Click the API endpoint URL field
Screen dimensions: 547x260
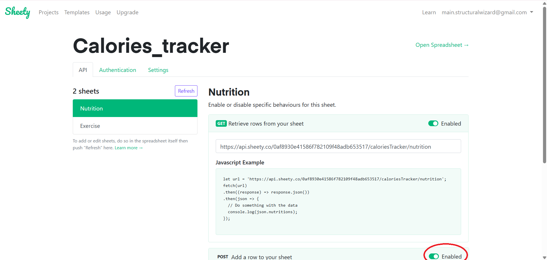pyautogui.click(x=338, y=146)
